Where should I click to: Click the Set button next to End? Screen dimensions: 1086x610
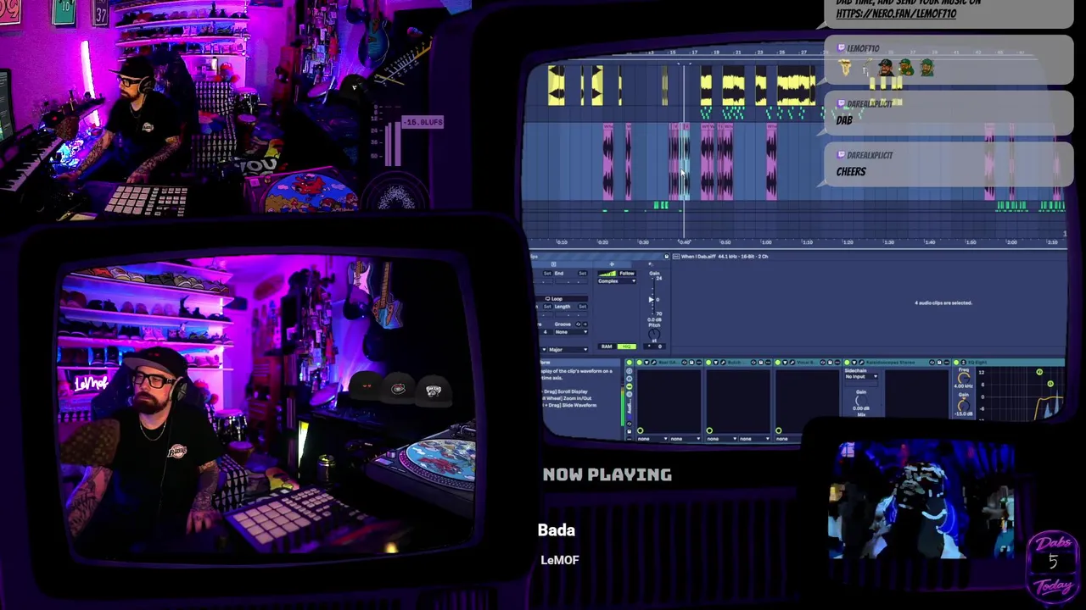[x=583, y=273]
